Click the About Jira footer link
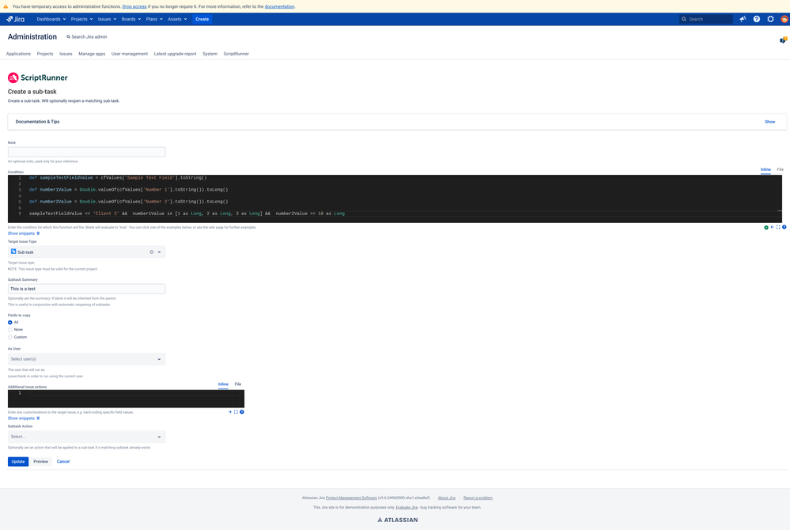The width and height of the screenshot is (790, 530). click(446, 498)
